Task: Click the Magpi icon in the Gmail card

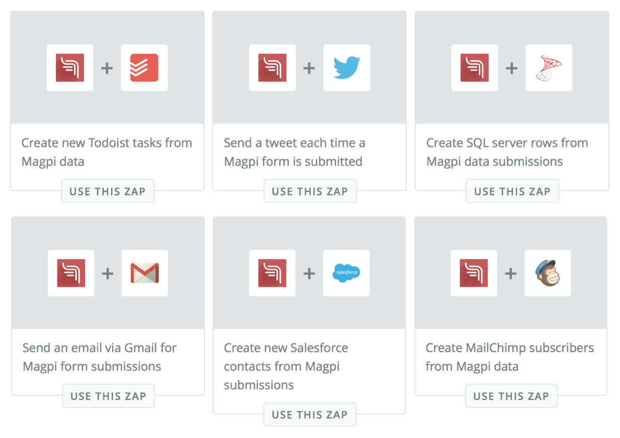Action: point(71,273)
